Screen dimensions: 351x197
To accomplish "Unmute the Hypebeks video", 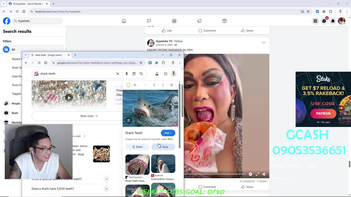I will coord(264,174).
